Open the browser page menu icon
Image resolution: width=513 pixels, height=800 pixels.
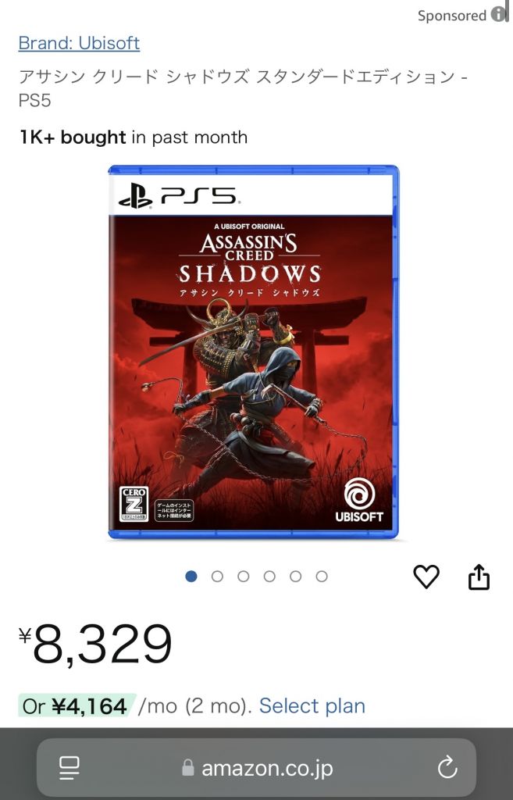click(x=69, y=768)
